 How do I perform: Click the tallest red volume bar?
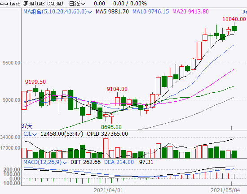pyautogui.click(x=106, y=148)
